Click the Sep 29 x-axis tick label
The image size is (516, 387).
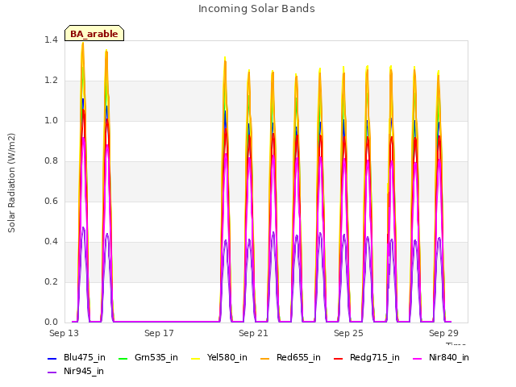click(443, 333)
